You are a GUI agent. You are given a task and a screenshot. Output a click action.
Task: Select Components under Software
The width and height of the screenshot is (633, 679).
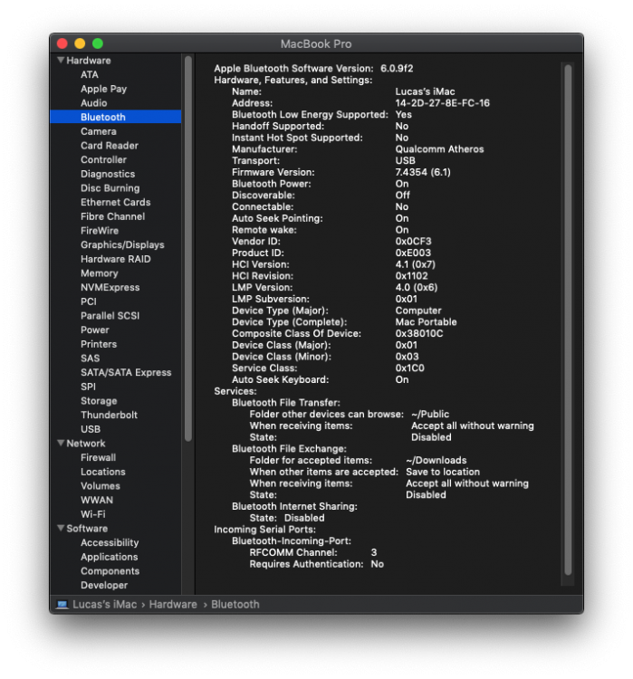(110, 571)
